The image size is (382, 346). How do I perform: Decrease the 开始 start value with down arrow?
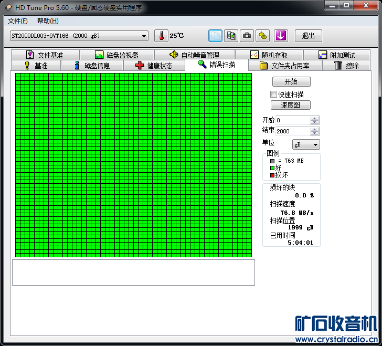pos(314,122)
